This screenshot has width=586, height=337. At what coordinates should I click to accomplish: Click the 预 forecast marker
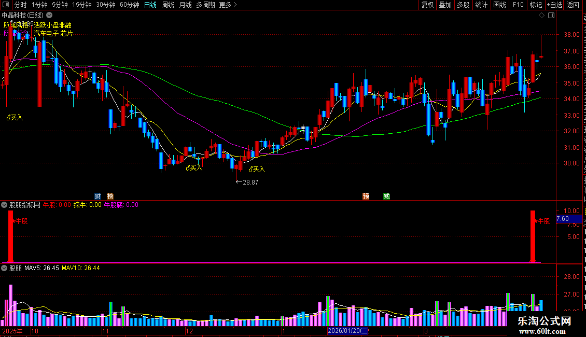[366, 196]
